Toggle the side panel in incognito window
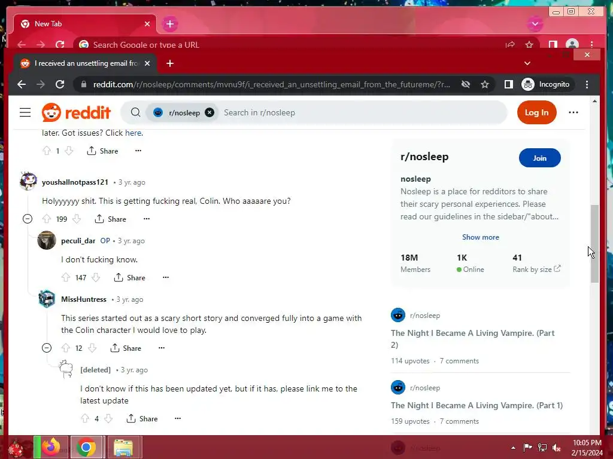613x459 pixels. tap(508, 84)
